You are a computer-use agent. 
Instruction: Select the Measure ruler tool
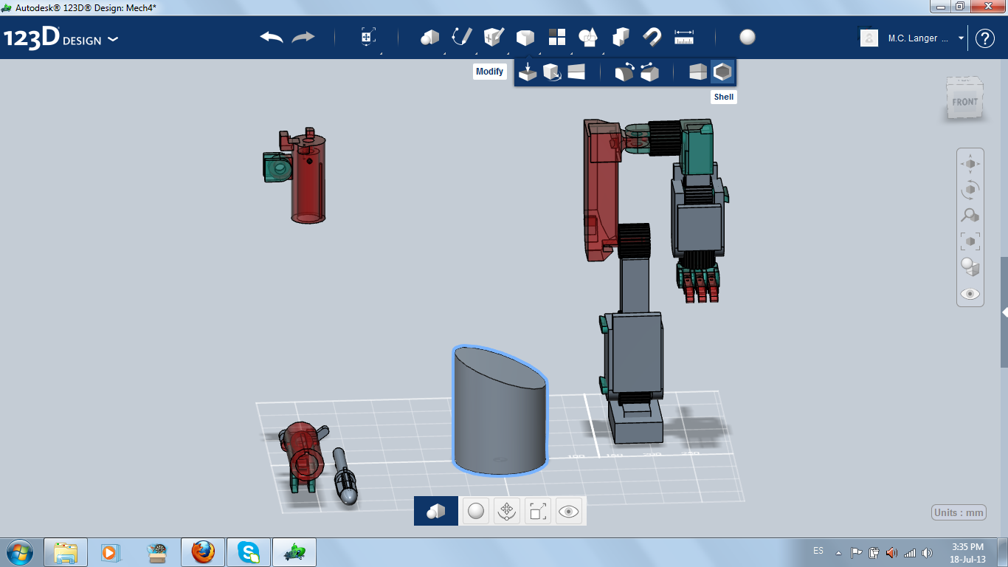[684, 37]
